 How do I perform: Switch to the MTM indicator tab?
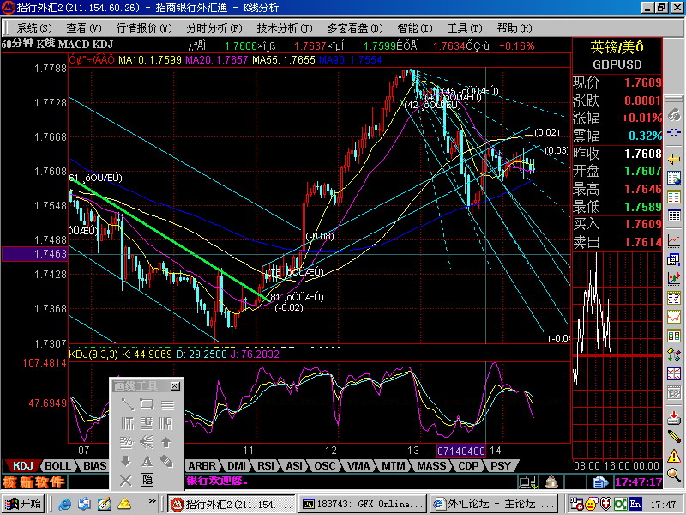393,466
